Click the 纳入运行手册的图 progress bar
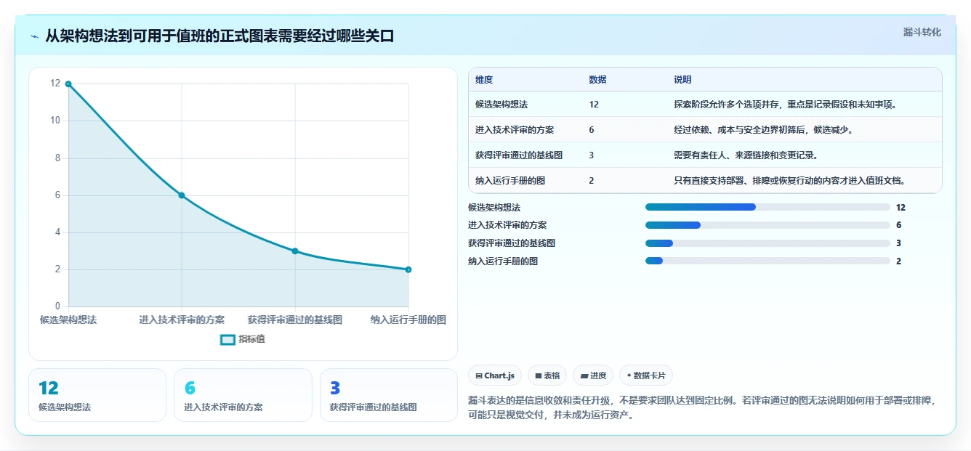The width and height of the screenshot is (971, 451). pyautogui.click(x=767, y=261)
